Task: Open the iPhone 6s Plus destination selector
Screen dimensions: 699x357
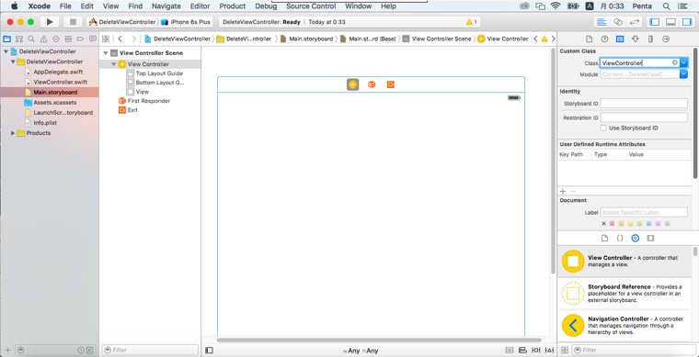Action: (x=186, y=22)
